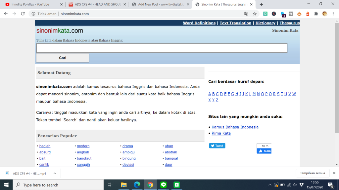Screen dimensions: 339x190
Task: Switch to Add New Post tab
Action: tap(159, 4)
